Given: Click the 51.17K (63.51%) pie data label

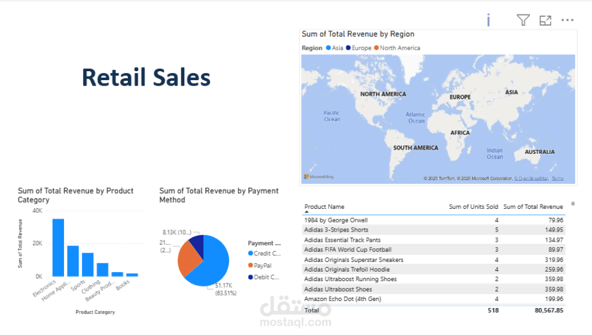Looking at the screenshot, I should (226, 290).
